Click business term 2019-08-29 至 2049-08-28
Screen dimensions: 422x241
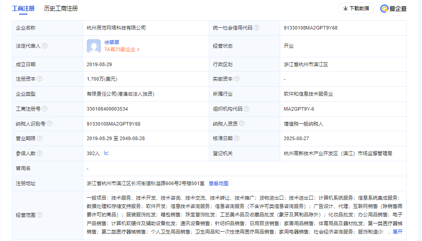pyautogui.click(x=116, y=138)
